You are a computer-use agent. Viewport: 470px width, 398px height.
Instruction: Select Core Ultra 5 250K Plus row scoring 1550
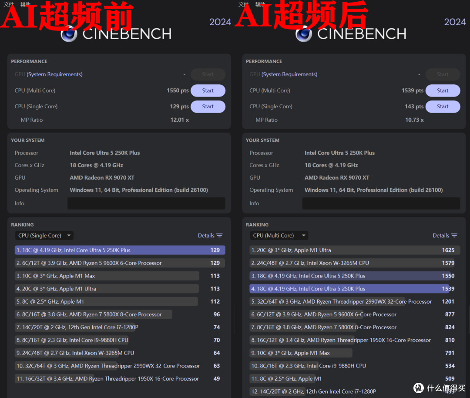click(x=355, y=276)
